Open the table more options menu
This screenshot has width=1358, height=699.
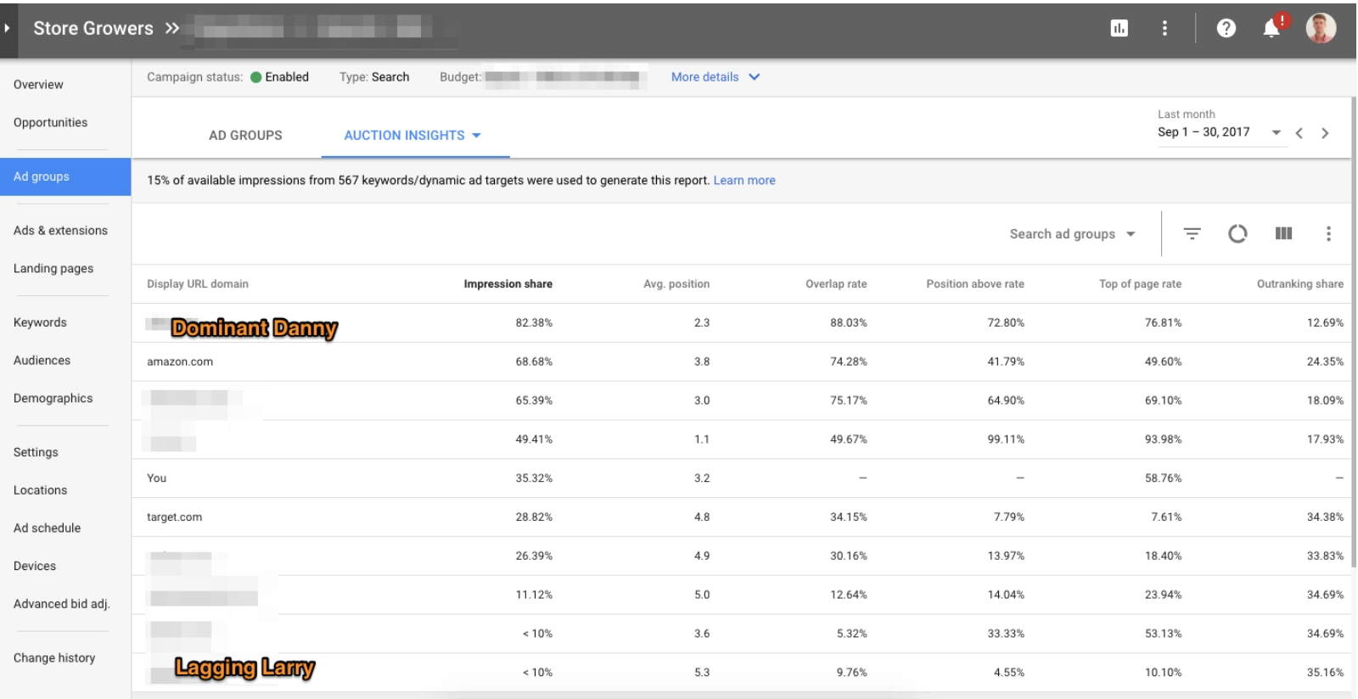tap(1328, 233)
